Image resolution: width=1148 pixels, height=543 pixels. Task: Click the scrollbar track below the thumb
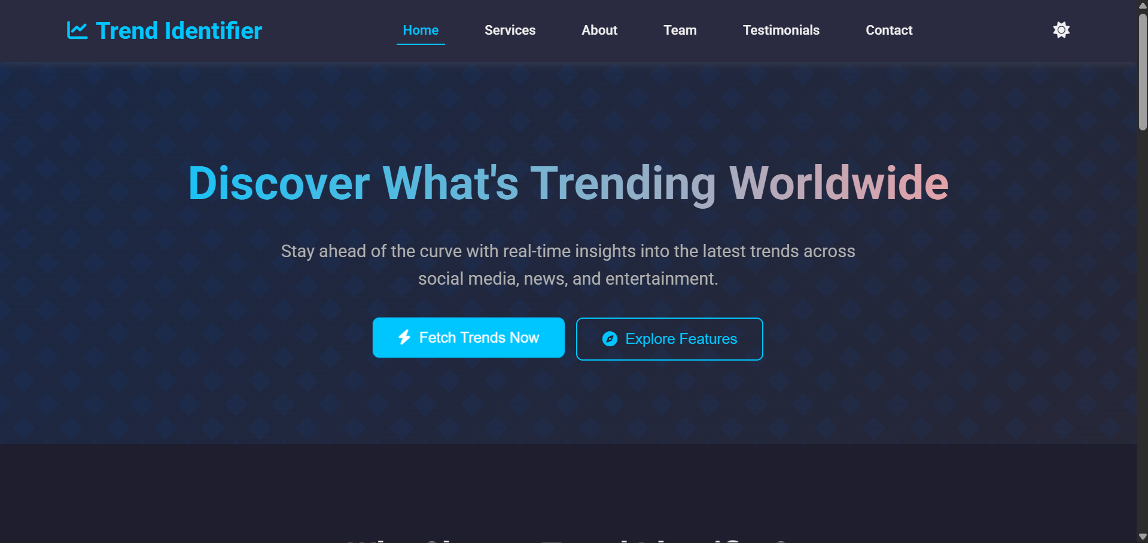click(x=1143, y=329)
